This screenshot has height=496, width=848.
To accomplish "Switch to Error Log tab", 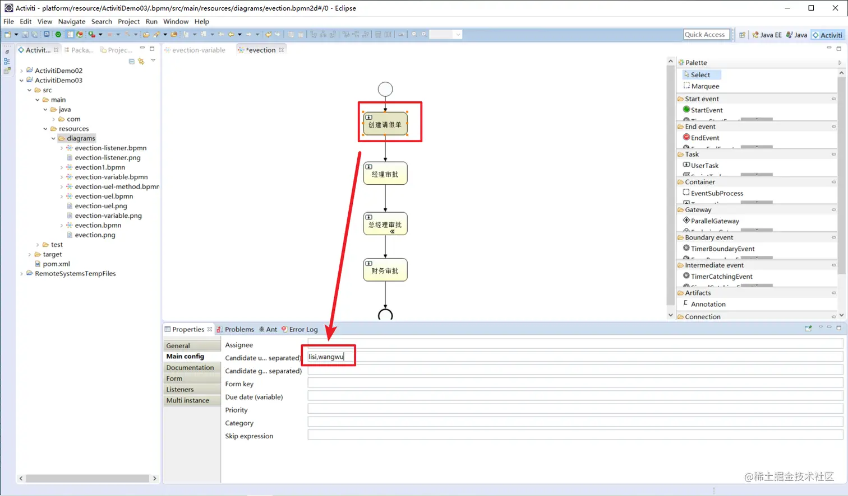I will (x=299, y=329).
